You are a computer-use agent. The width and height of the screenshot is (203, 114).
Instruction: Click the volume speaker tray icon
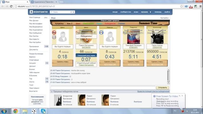[x=187, y=111]
